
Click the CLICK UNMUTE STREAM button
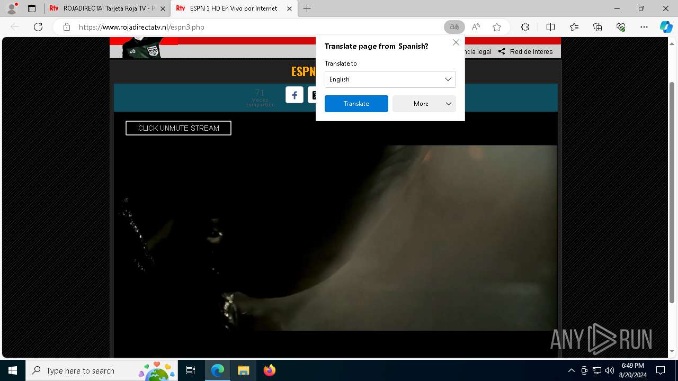click(179, 128)
